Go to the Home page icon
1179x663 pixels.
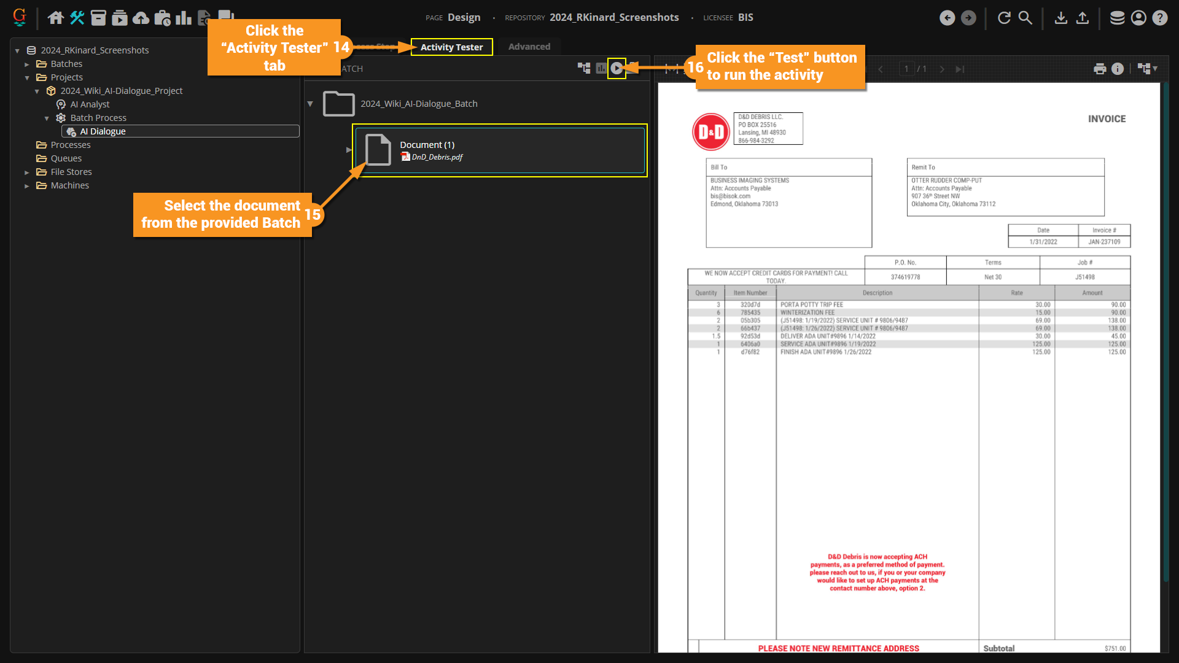click(x=55, y=18)
